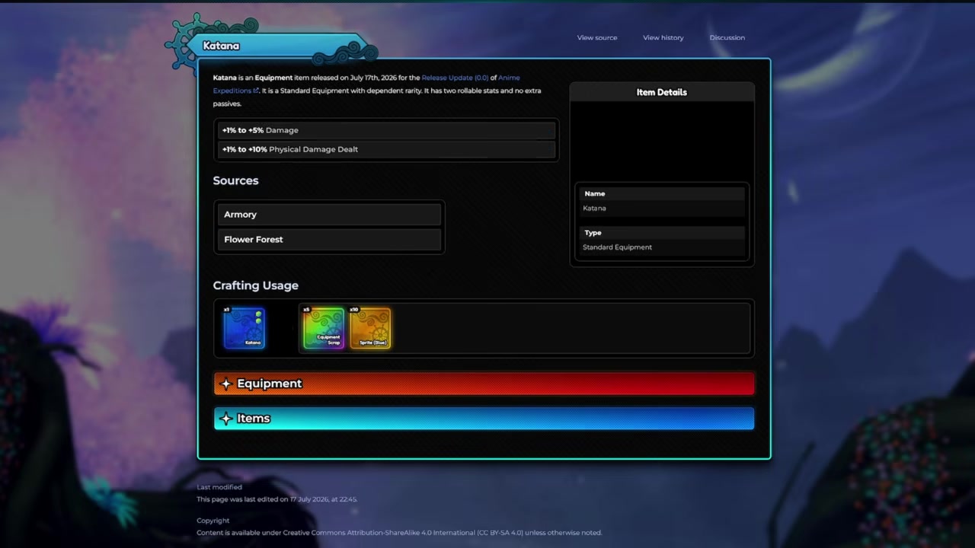975x548 pixels.
Task: Expand the Equipment navigation section
Action: [x=484, y=384]
